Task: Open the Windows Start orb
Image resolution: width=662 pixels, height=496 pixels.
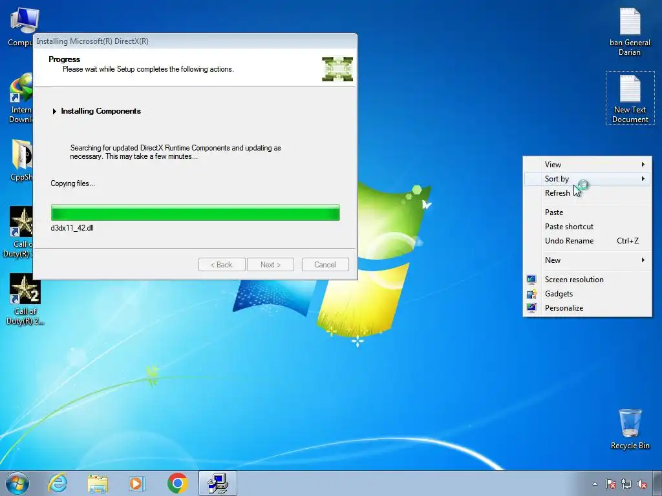Action: click(17, 483)
